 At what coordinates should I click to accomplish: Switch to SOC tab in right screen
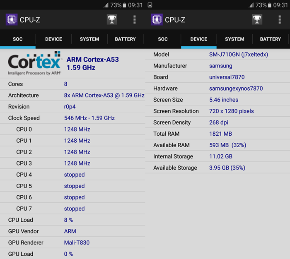point(163,39)
